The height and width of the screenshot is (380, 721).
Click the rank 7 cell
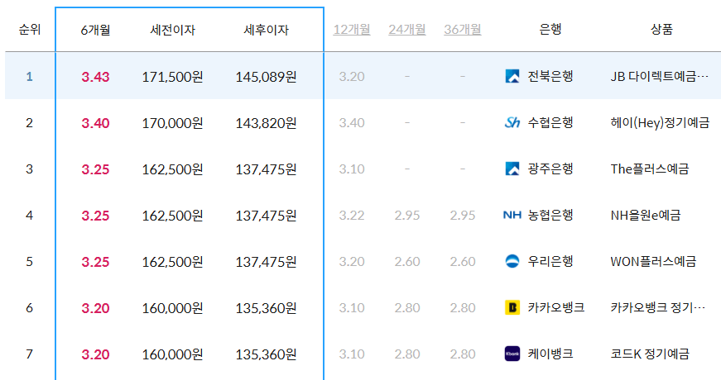(x=30, y=354)
